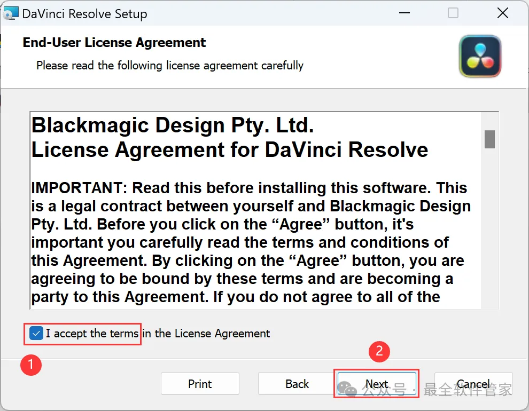Viewport: 529px width, 411px height.
Task: Click 'I accept the terms in the License Agreement' label
Action: [158, 334]
